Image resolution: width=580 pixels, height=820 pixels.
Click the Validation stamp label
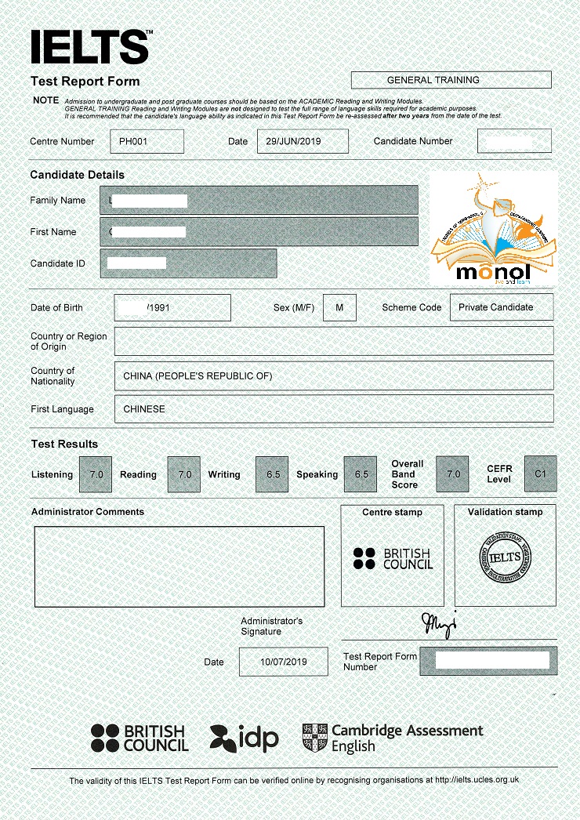coord(506,512)
